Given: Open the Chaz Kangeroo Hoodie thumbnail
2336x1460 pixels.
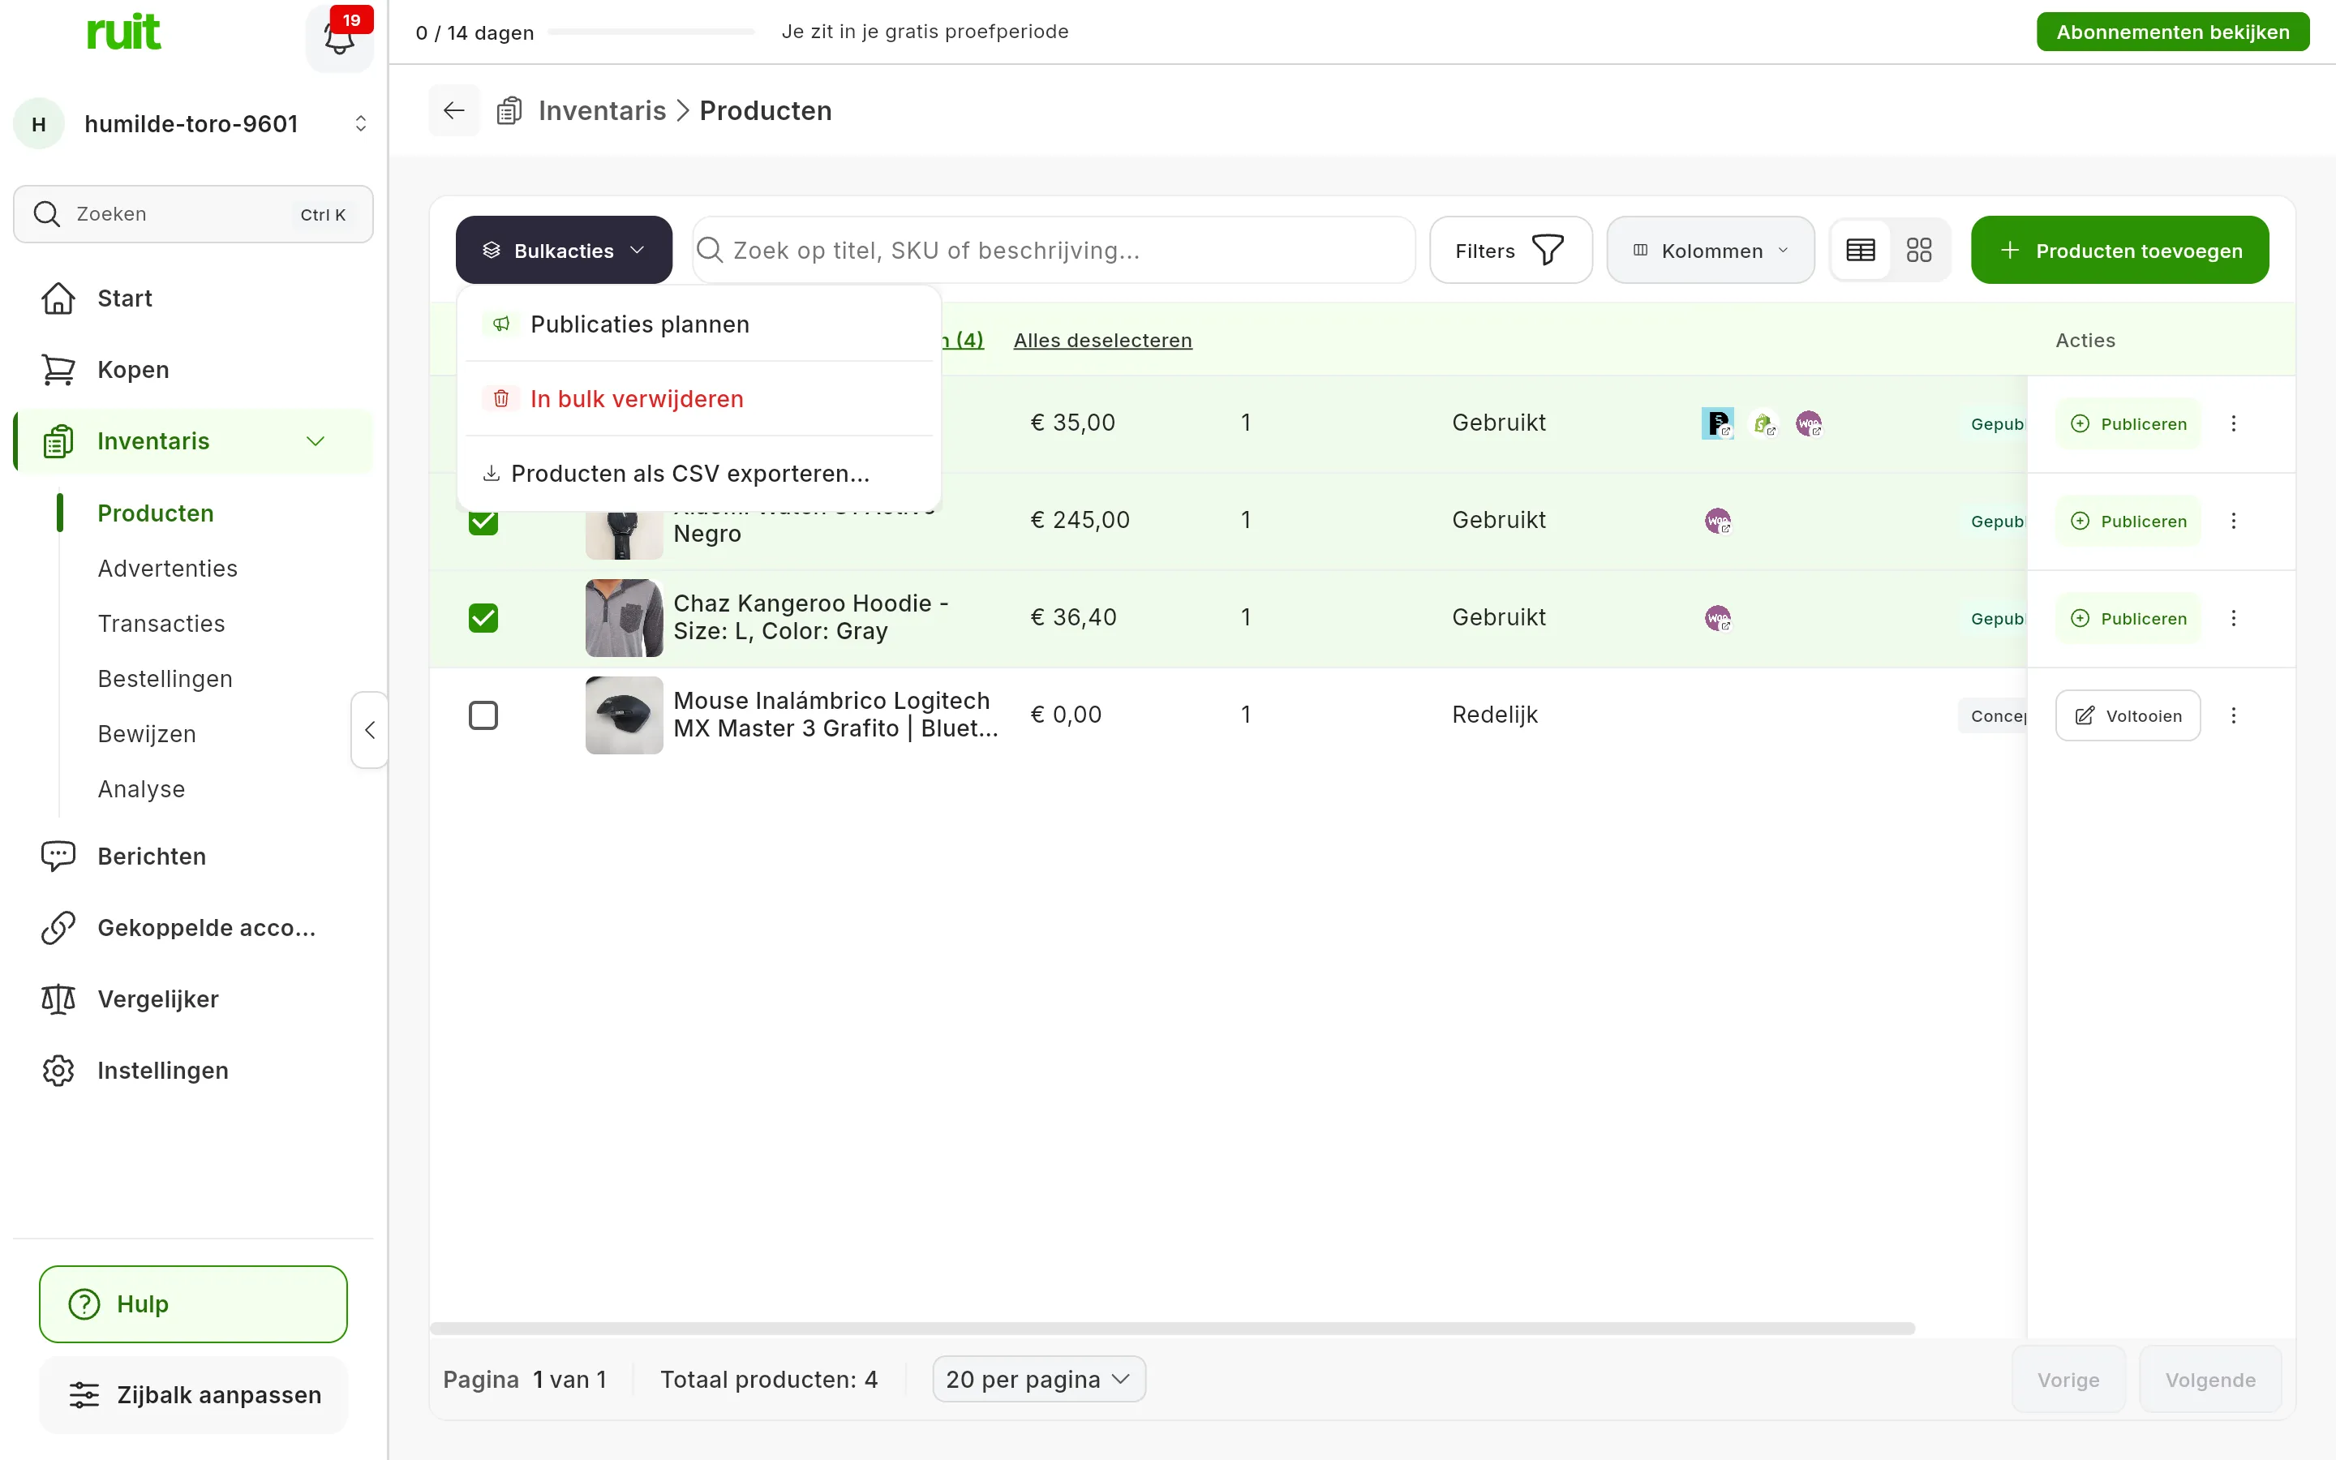Looking at the screenshot, I should click(x=624, y=618).
